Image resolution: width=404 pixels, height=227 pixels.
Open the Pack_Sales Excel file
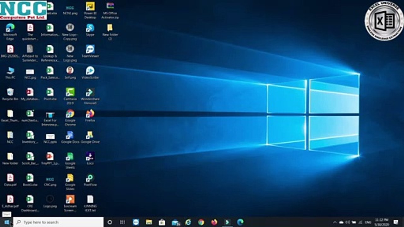coord(50,73)
